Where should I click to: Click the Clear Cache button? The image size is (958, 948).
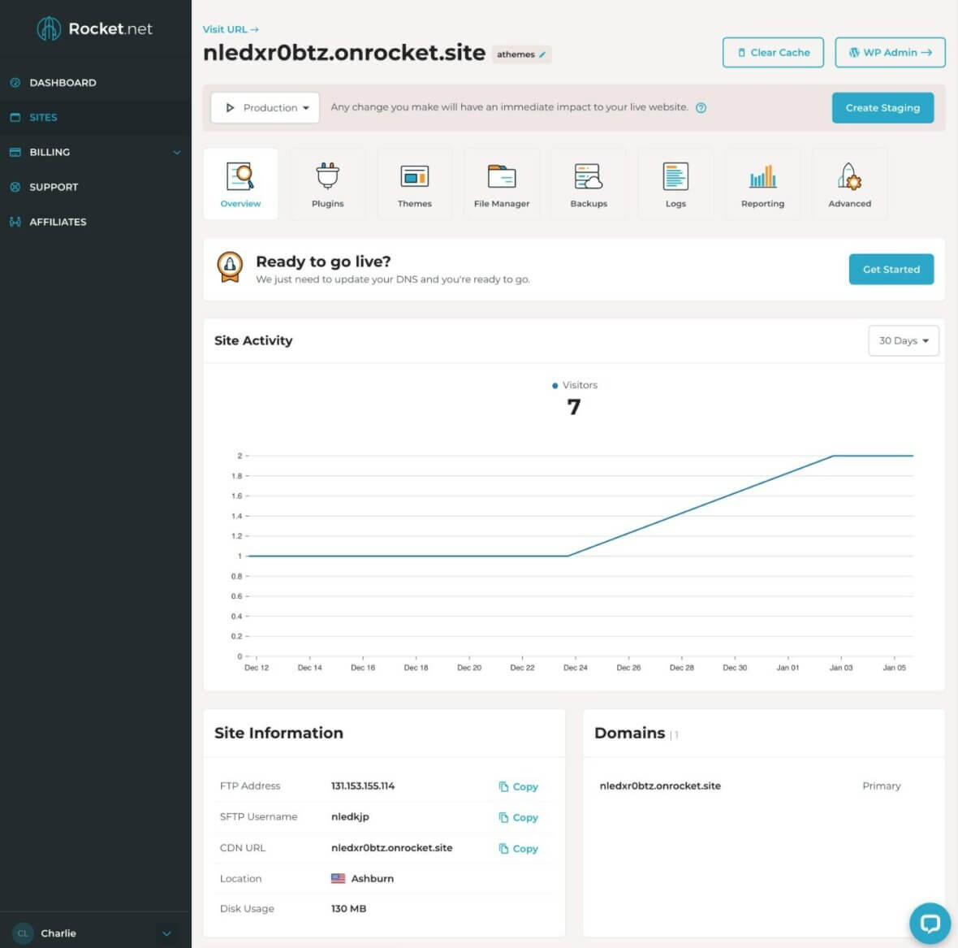pyautogui.click(x=773, y=53)
